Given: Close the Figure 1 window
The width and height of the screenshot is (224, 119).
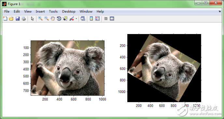Looking at the screenshot, I should coord(216,3).
